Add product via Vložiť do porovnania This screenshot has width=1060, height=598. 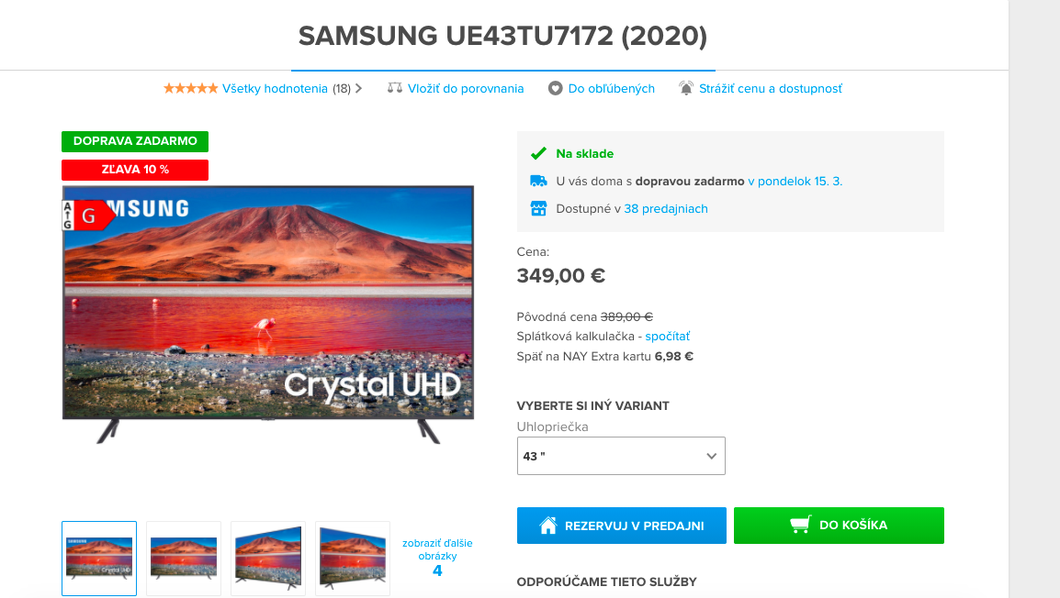click(466, 88)
